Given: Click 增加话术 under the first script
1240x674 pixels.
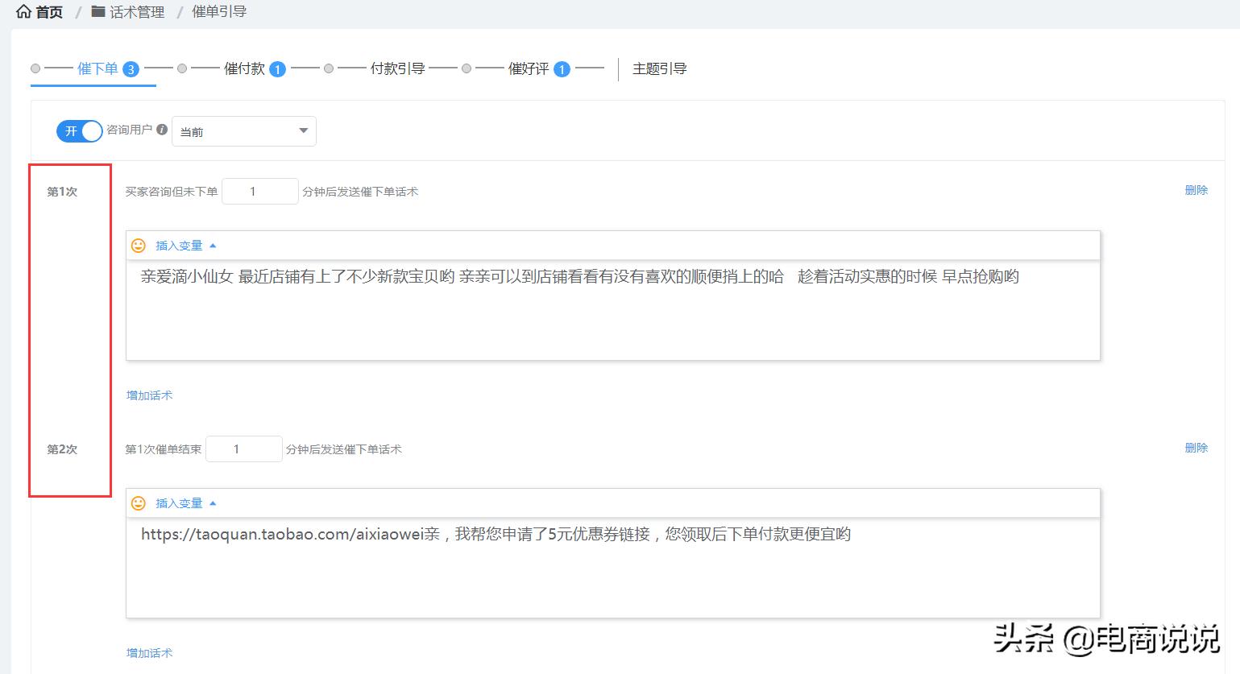Looking at the screenshot, I should coord(149,395).
